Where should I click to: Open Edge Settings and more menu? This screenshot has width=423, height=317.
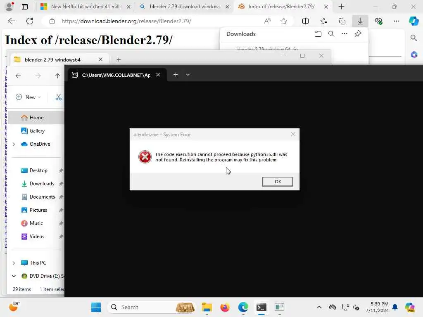396,21
